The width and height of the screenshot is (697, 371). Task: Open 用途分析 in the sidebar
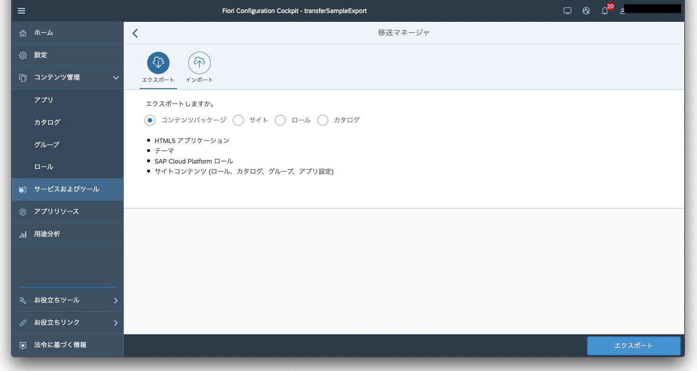[68, 234]
